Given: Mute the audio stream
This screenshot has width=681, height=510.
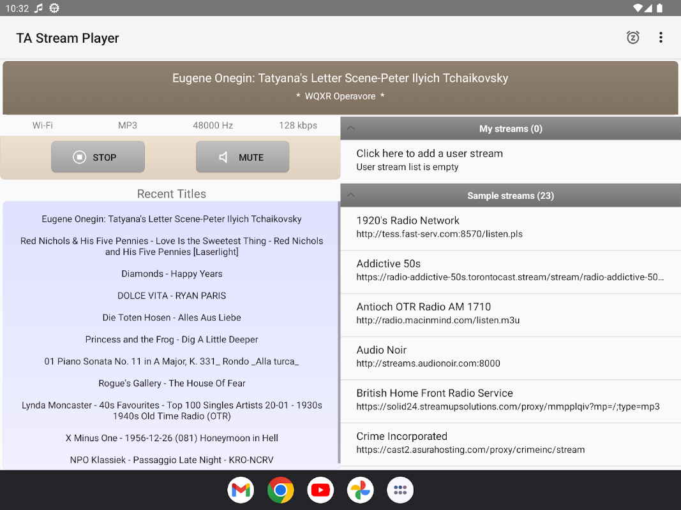Looking at the screenshot, I should [243, 157].
